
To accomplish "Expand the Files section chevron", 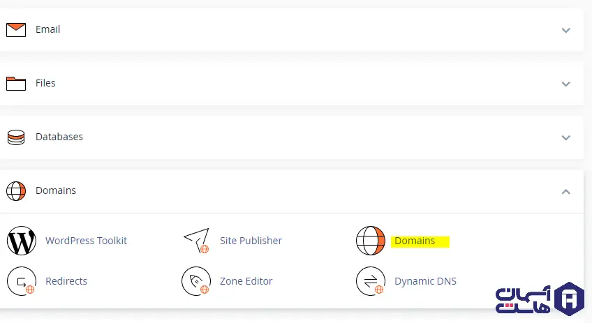I will pos(566,84).
